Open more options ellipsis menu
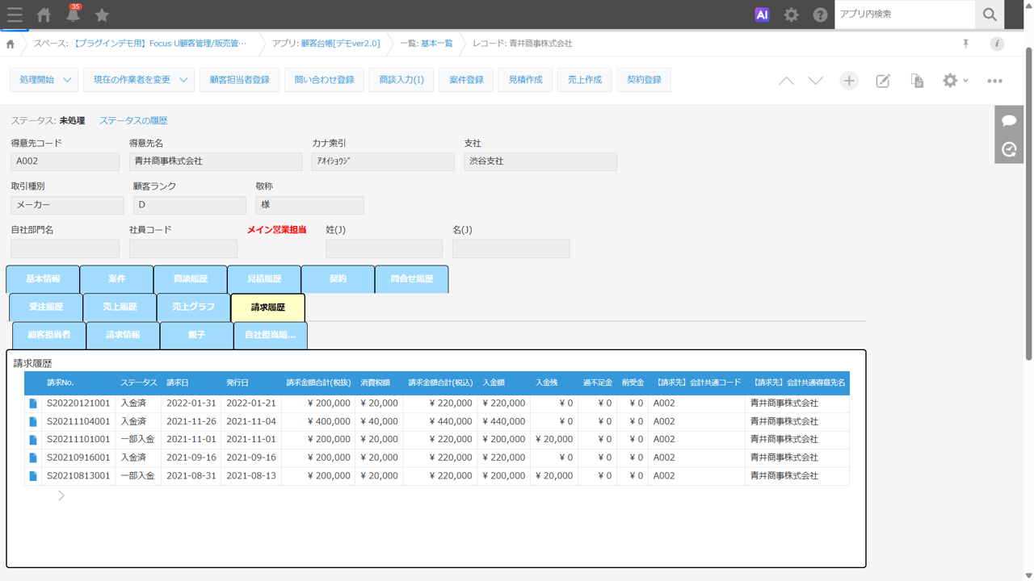Screen dimensions: 1034x581 994,81
